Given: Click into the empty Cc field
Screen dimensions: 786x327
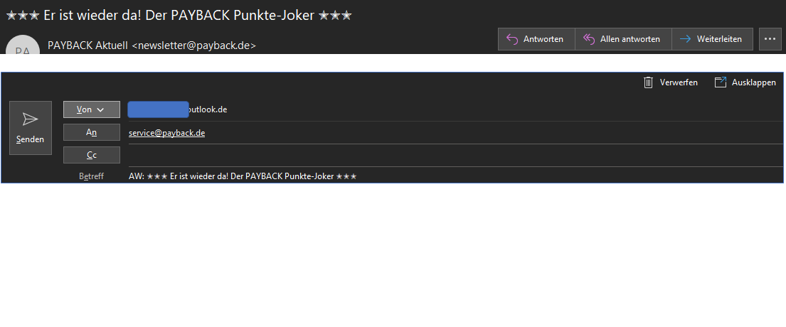Looking at the screenshot, I should click(x=455, y=155).
